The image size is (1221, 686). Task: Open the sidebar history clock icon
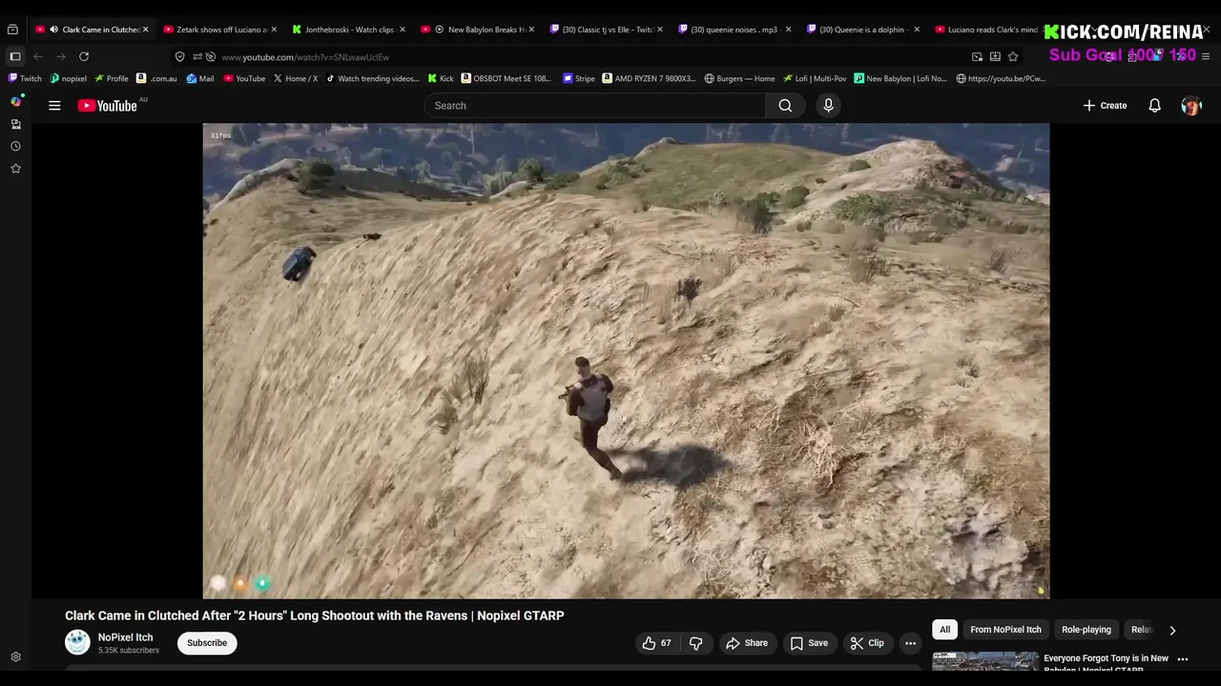(15, 147)
